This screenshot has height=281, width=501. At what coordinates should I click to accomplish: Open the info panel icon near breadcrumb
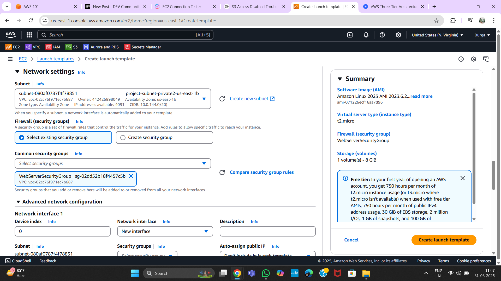coord(461,59)
